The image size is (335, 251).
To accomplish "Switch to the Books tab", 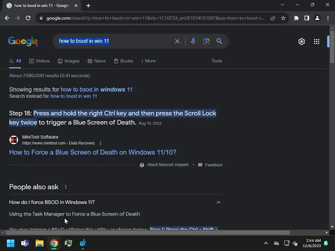I will (123, 61).
